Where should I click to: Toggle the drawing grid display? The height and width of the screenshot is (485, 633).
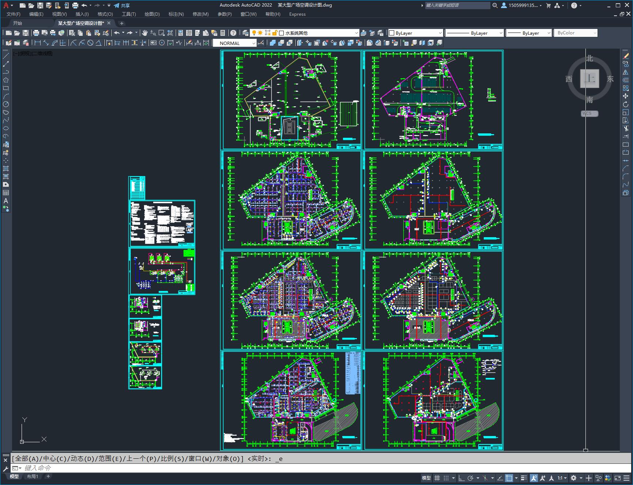[437, 478]
